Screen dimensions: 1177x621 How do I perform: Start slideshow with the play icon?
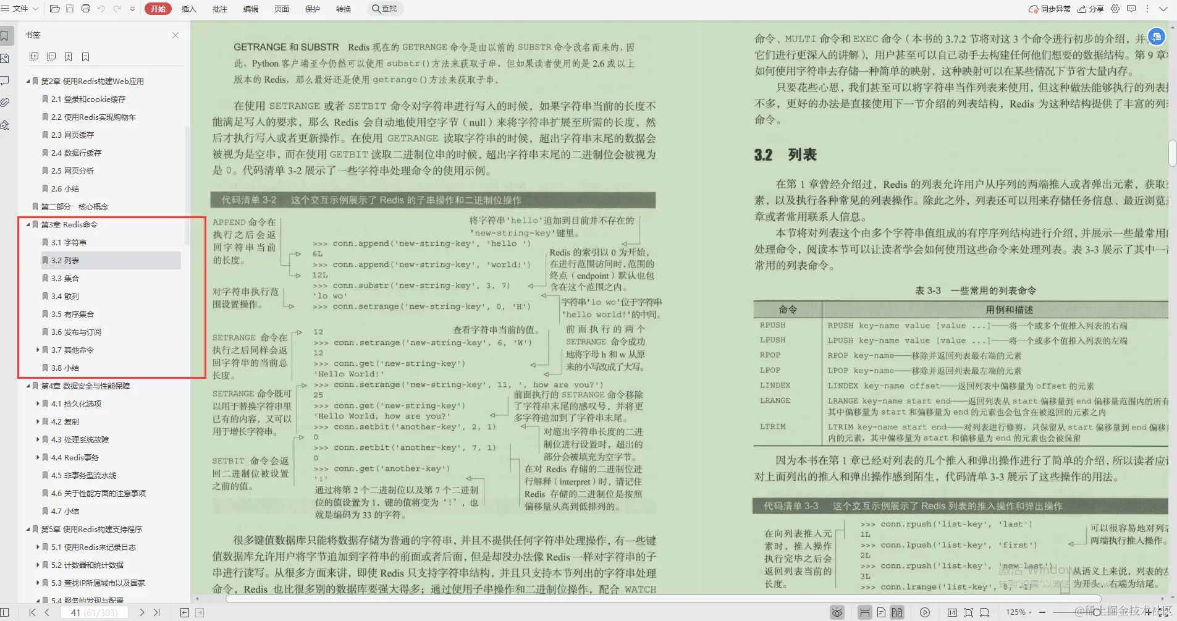pyautogui.click(x=925, y=612)
